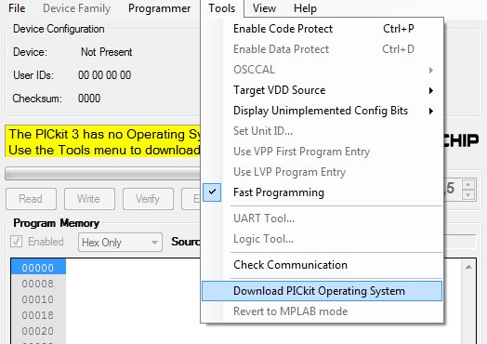The image size is (487, 344).
Task: Click the Write button
Action: click(x=89, y=199)
